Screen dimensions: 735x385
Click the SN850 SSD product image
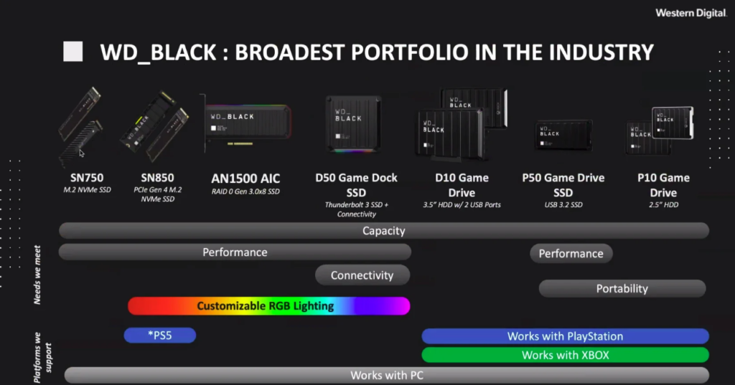pyautogui.click(x=155, y=127)
